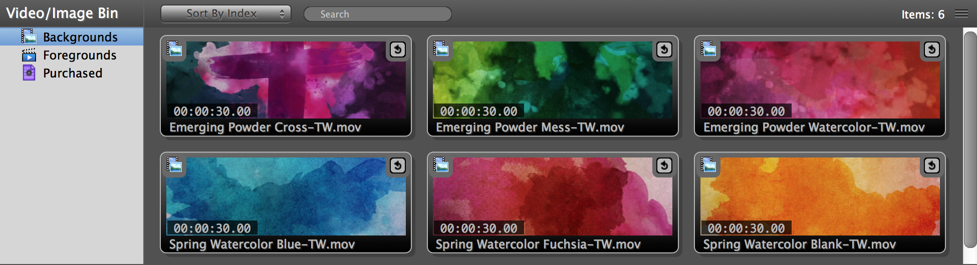Click media type icon on Spring Watercolor Blank thumbnail
The height and width of the screenshot is (265, 977).
click(x=709, y=164)
